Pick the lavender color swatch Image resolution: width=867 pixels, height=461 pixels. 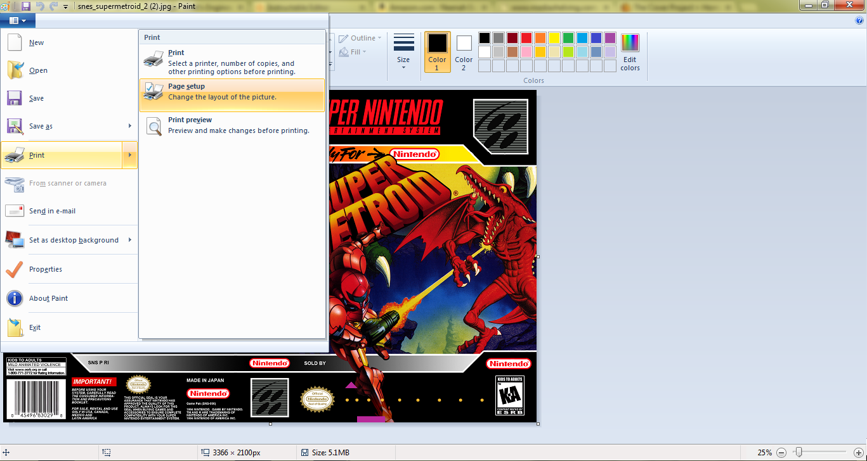coord(610,52)
